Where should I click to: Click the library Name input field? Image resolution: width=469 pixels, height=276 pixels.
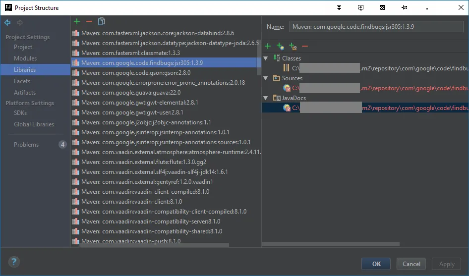[376, 27]
